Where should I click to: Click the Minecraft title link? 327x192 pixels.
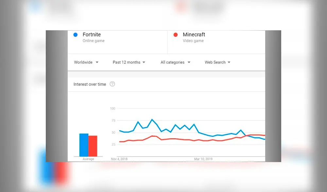click(x=194, y=34)
